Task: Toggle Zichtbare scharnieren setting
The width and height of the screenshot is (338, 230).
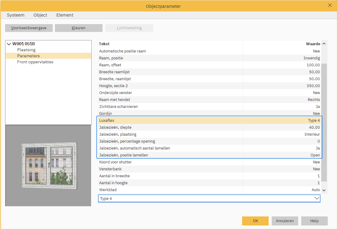Action: (209, 106)
